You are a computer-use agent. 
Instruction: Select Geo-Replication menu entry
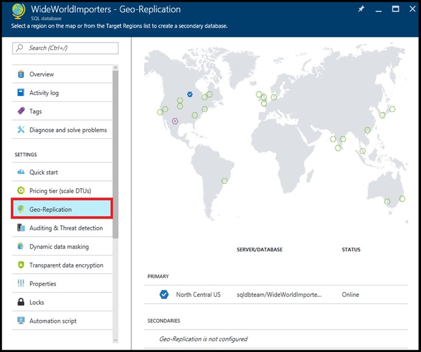coord(62,209)
